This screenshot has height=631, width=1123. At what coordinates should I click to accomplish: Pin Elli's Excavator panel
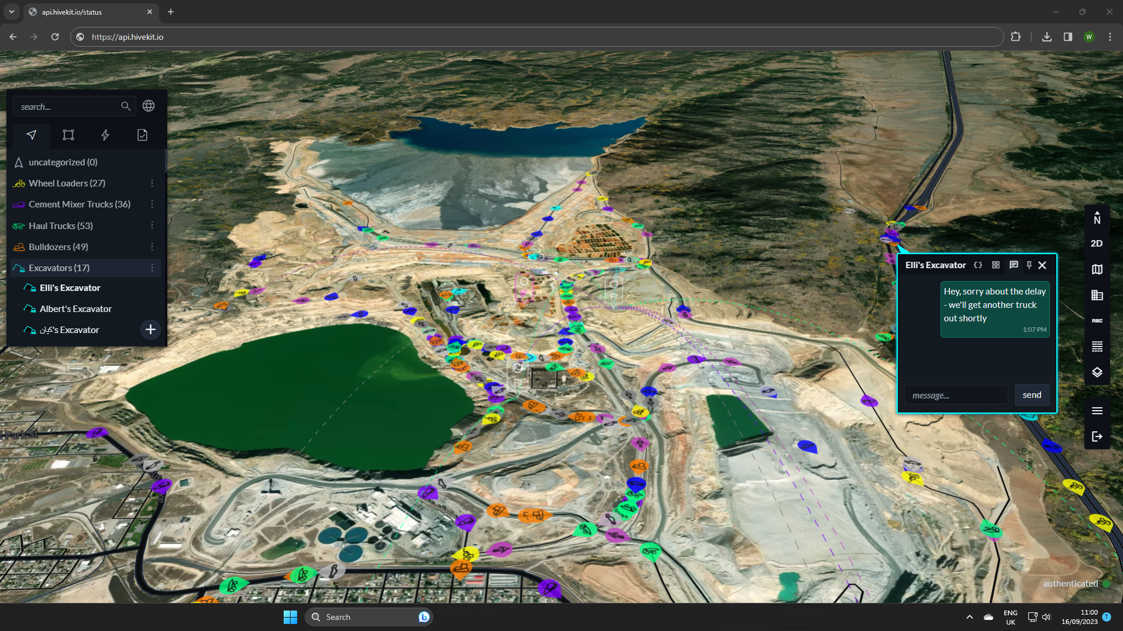click(x=1029, y=265)
